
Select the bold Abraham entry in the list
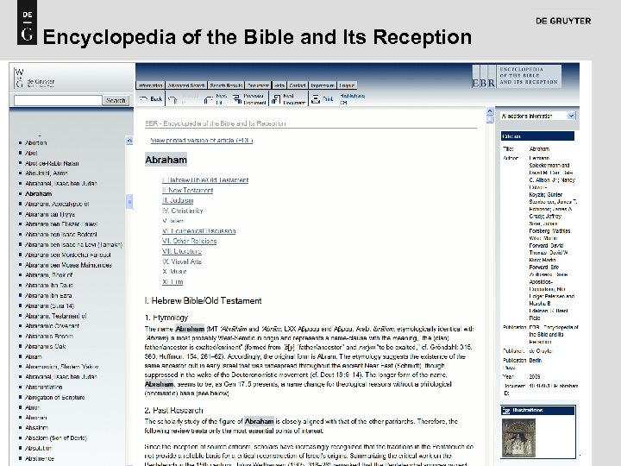[x=39, y=194]
